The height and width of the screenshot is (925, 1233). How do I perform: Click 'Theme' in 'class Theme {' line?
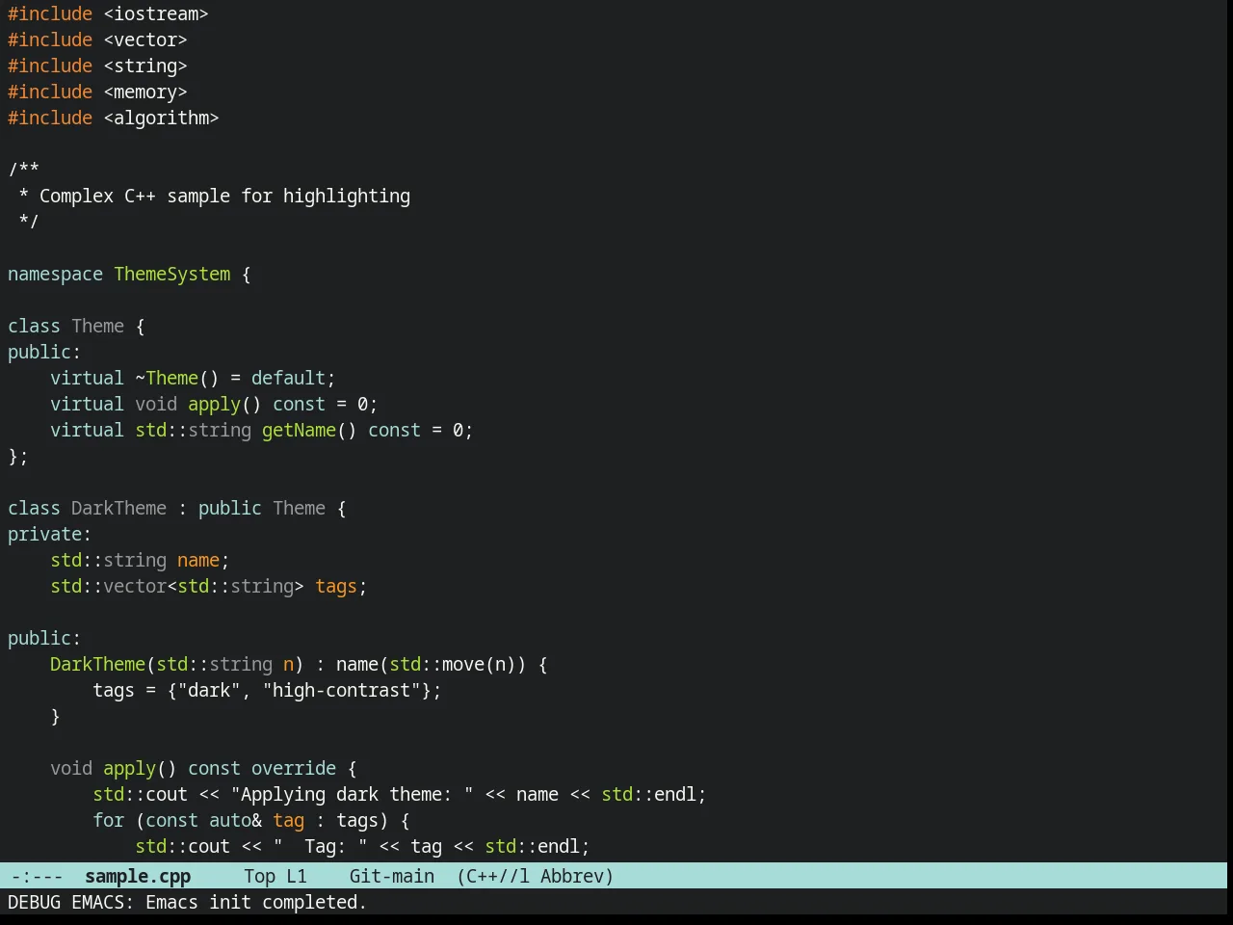(x=98, y=326)
